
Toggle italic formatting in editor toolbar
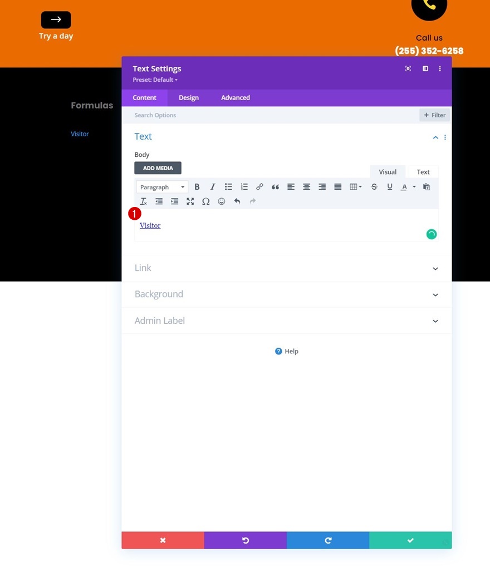pos(212,187)
